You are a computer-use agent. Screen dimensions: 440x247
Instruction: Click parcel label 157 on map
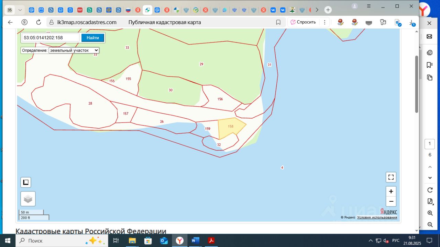tap(125, 114)
